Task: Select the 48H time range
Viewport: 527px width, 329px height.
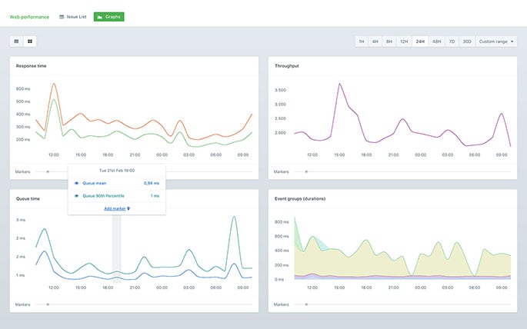Action: (x=436, y=42)
